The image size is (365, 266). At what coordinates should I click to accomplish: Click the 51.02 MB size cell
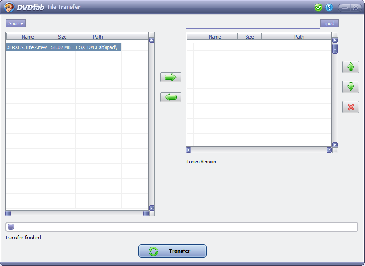click(61, 47)
